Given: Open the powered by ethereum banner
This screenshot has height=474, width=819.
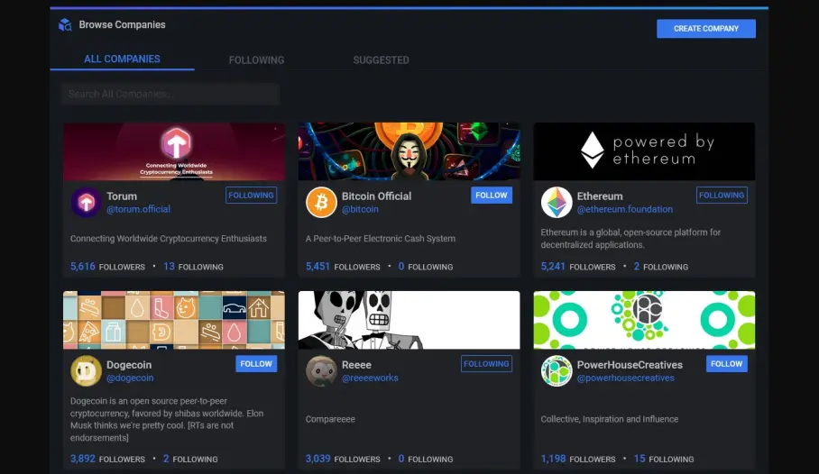Looking at the screenshot, I should click(x=644, y=152).
